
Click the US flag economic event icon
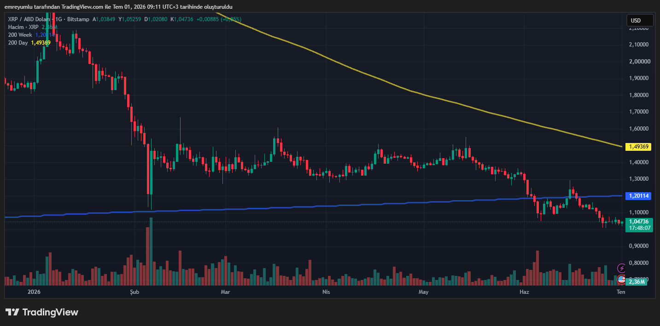pyautogui.click(x=621, y=279)
